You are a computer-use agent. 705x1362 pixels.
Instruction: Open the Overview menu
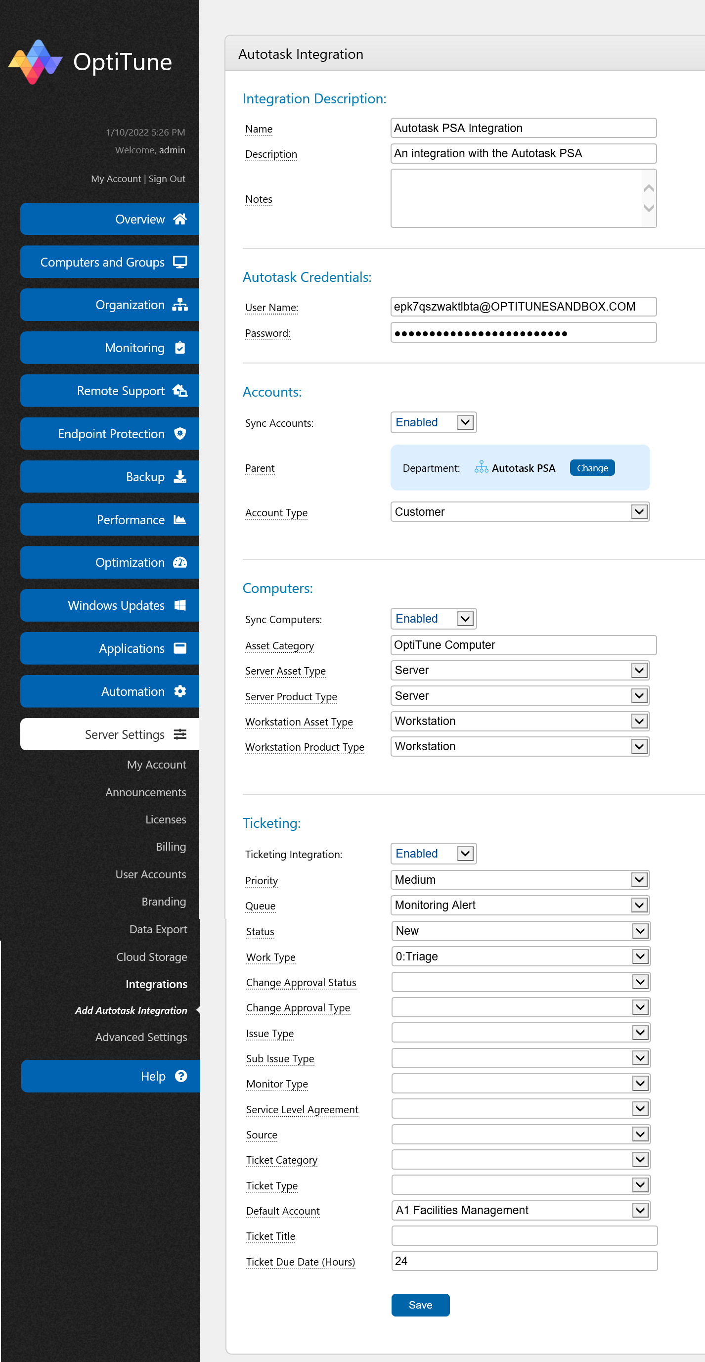pyautogui.click(x=109, y=219)
